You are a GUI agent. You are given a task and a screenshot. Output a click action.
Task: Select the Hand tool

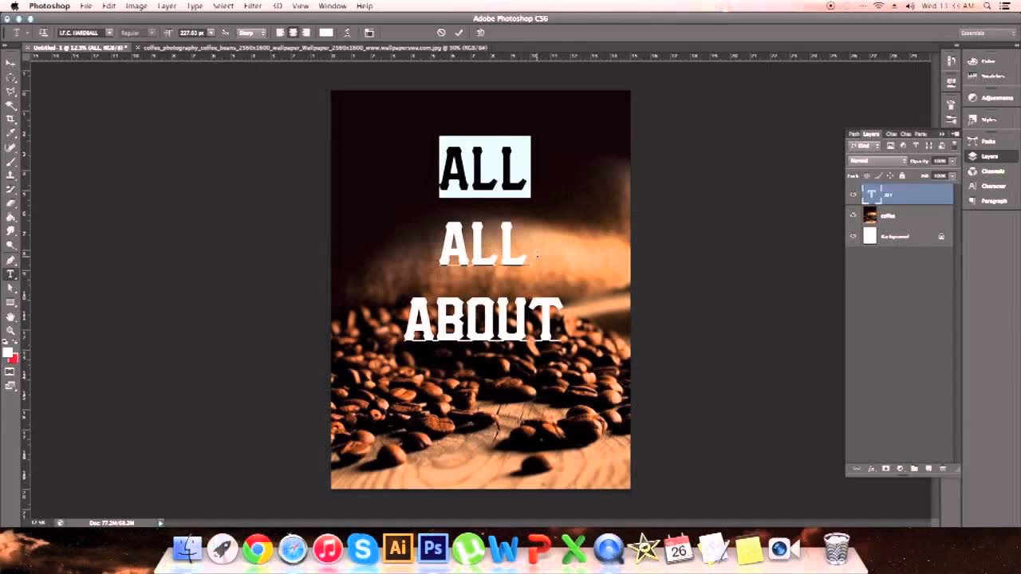tap(10, 316)
